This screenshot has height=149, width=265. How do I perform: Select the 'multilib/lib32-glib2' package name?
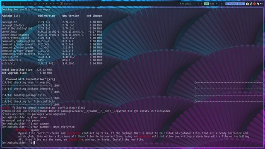(17, 29)
